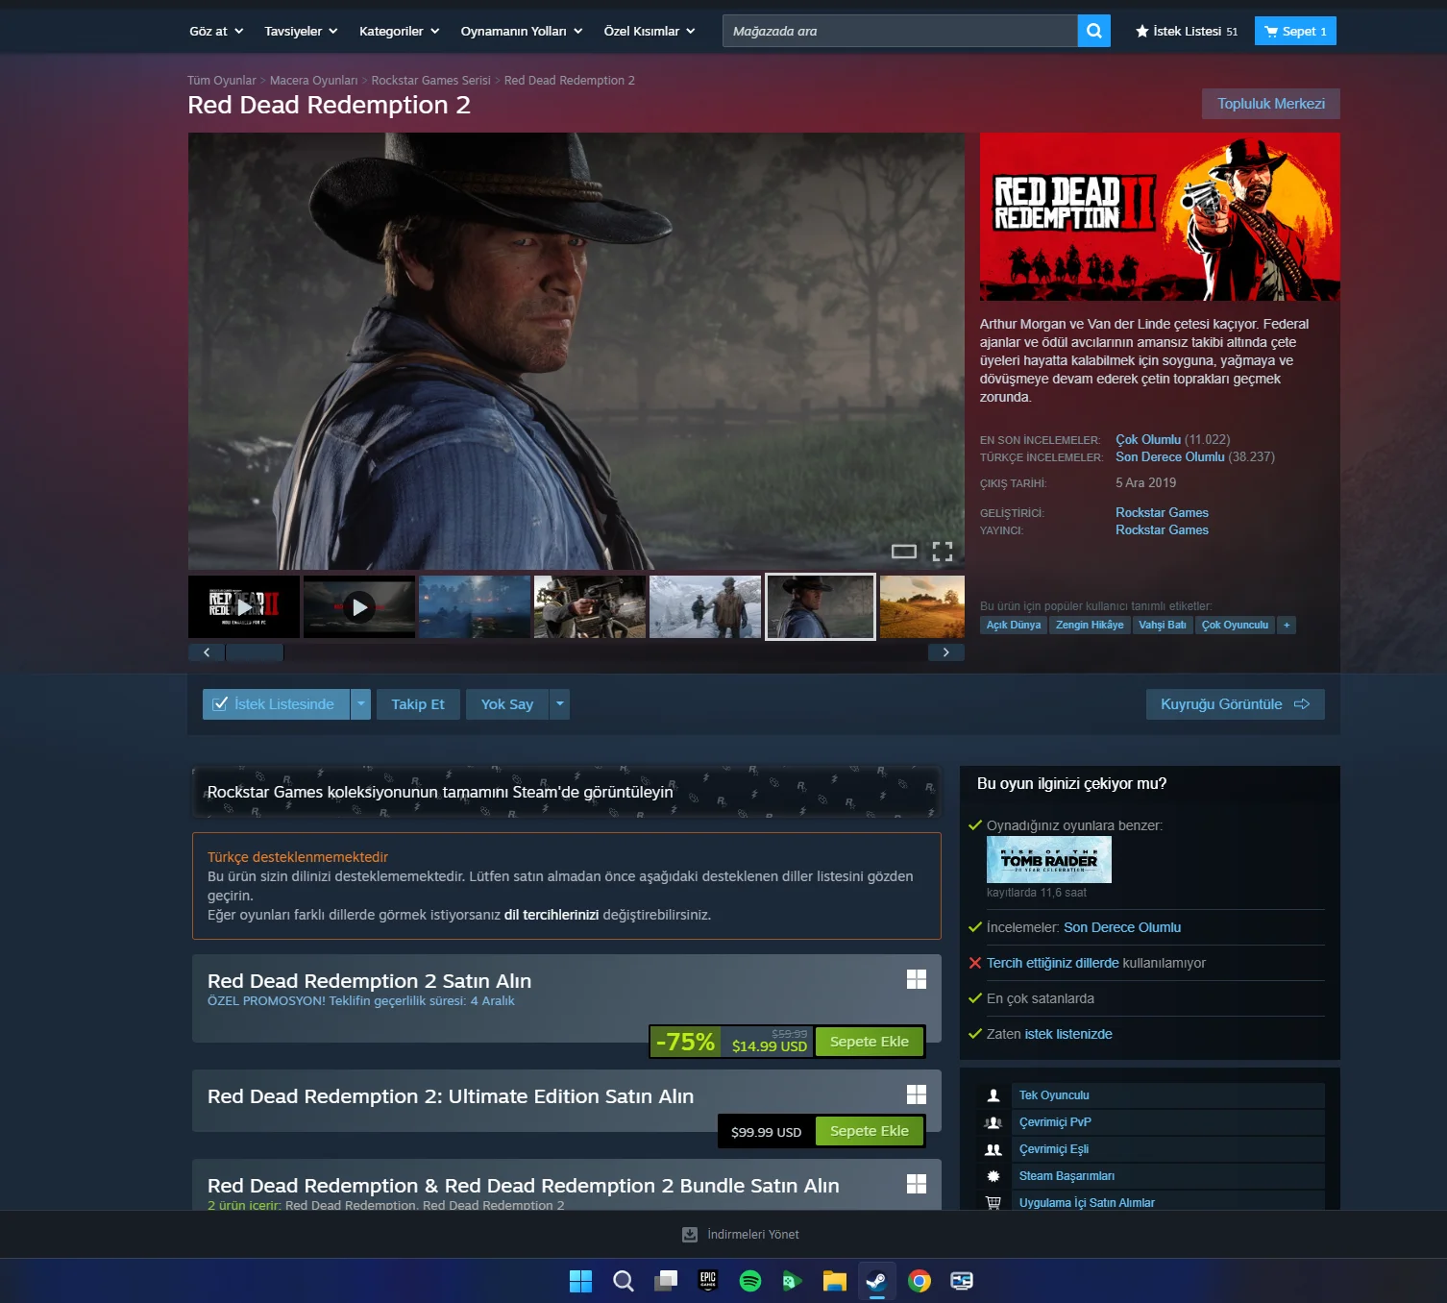Image resolution: width=1447 pixels, height=1303 pixels.
Task: Open İstek Listesi with 51 items
Action: [x=1187, y=31]
